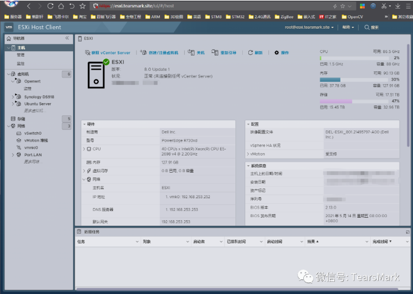
Task: Select the Synology DS918 virtual machine
Action: pyautogui.click(x=39, y=97)
